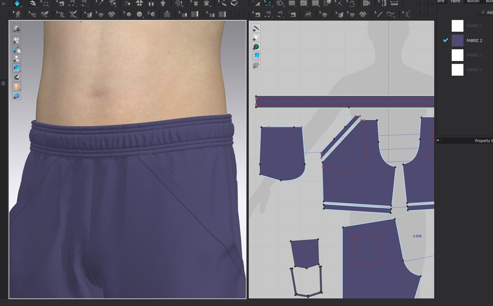Click the Fold Arrangement icon
The width and height of the screenshot is (493, 306).
coord(127,3)
